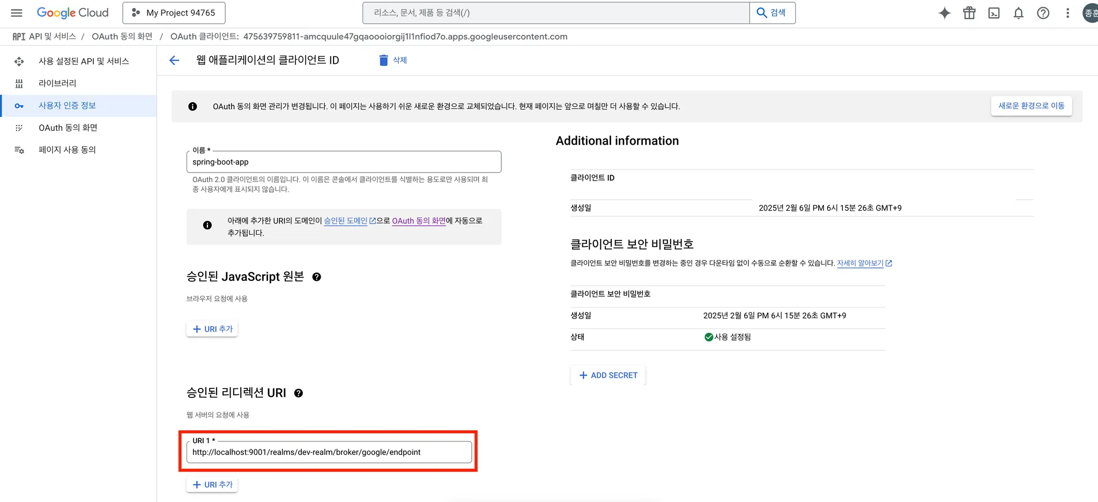Click the page usage agreement sidebar icon
1098x502 pixels.
(19, 150)
